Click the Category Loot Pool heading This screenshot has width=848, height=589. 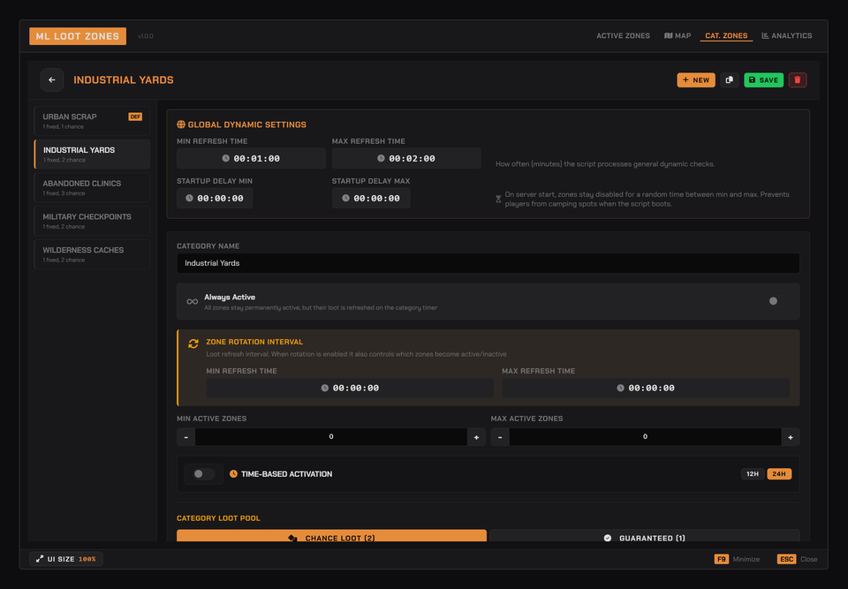coord(218,518)
